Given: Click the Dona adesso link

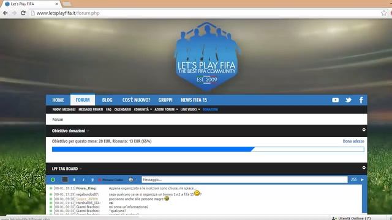Looking at the screenshot, I should pos(353,141).
